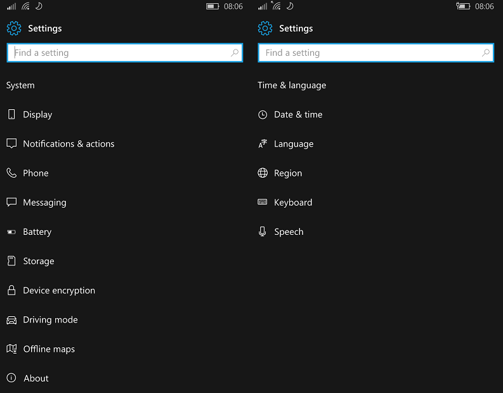This screenshot has height=393, width=503.
Task: Focus Find a setting field on System screen
Action: tap(125, 53)
